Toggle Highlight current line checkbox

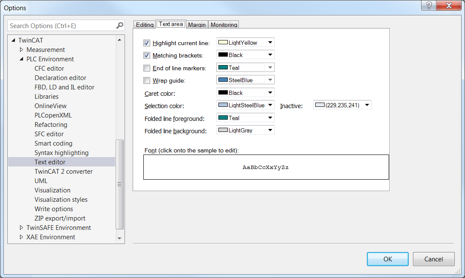146,43
